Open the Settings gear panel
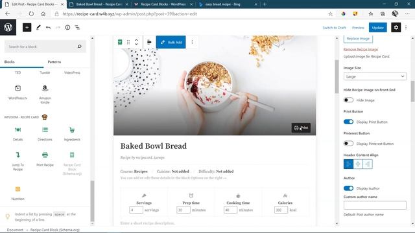The width and height of the screenshot is (415, 233). coord(396,27)
